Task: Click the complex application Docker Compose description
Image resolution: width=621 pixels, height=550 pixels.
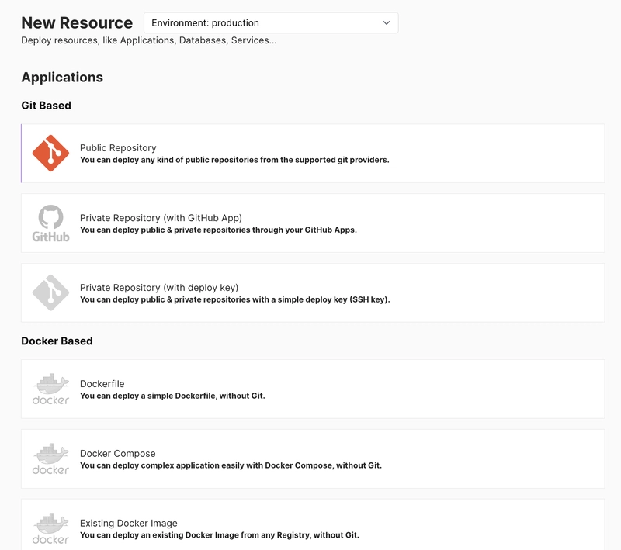Action: pos(231,465)
